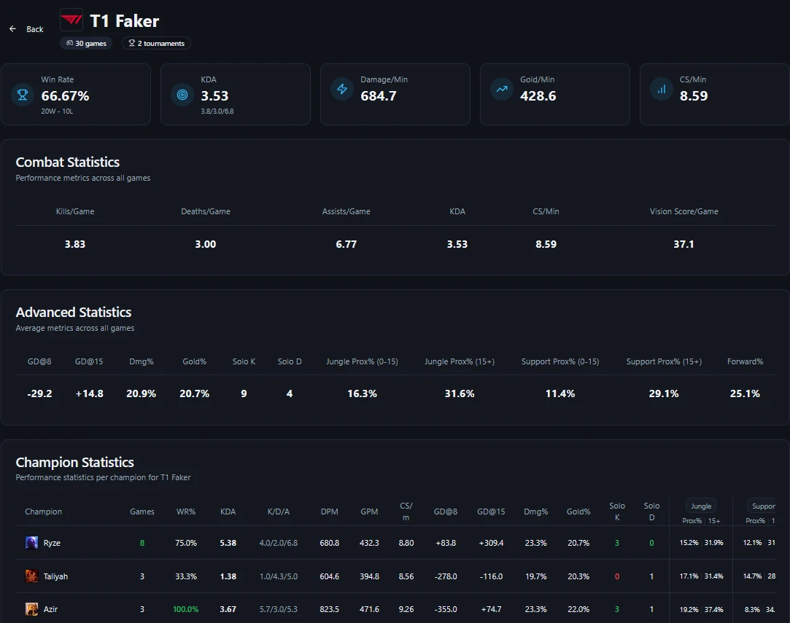Click the DPM column header

click(x=330, y=512)
